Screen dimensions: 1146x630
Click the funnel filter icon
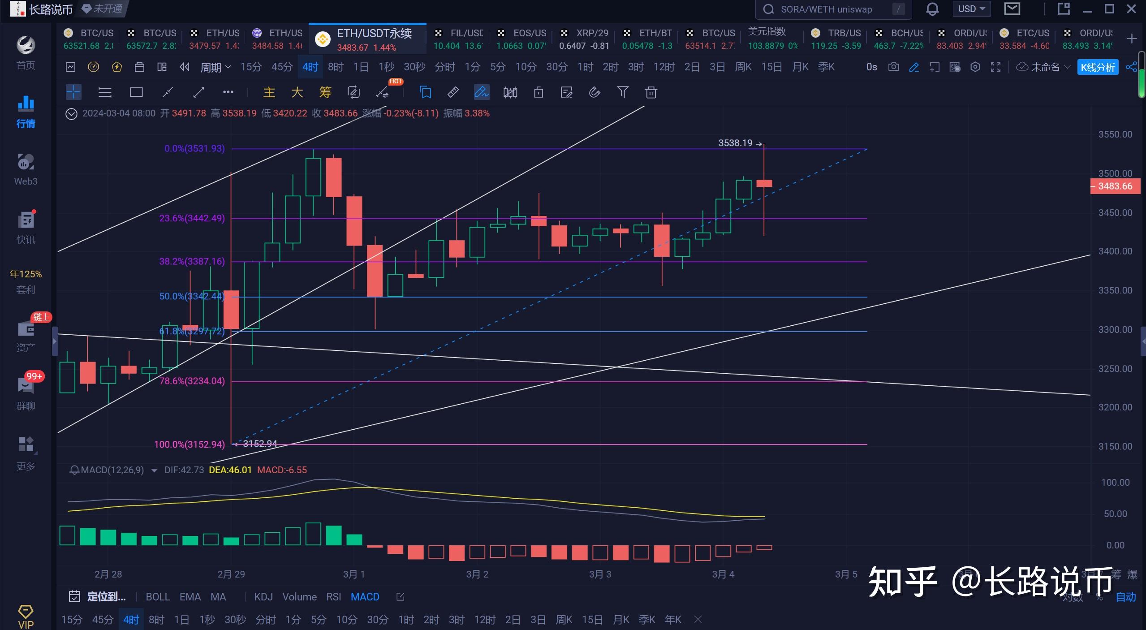point(623,92)
